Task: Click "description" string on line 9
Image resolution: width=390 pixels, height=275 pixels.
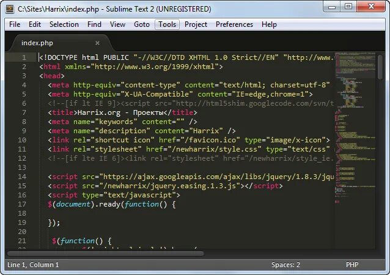Action: click(x=122, y=131)
